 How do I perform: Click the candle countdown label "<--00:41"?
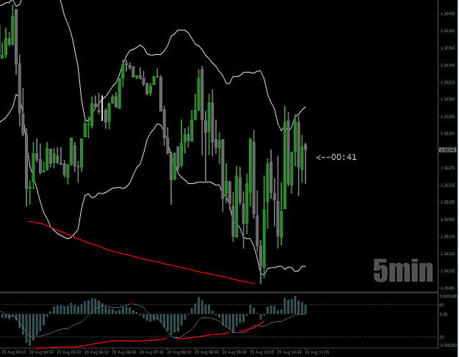(336, 157)
